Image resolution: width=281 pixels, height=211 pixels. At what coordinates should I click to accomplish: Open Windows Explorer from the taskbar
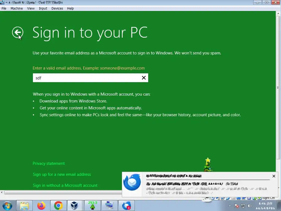pos(24,206)
